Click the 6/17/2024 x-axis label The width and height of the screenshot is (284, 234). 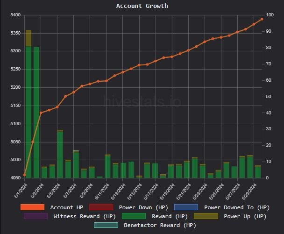tap(151, 191)
